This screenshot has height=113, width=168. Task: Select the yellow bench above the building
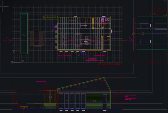50,17
